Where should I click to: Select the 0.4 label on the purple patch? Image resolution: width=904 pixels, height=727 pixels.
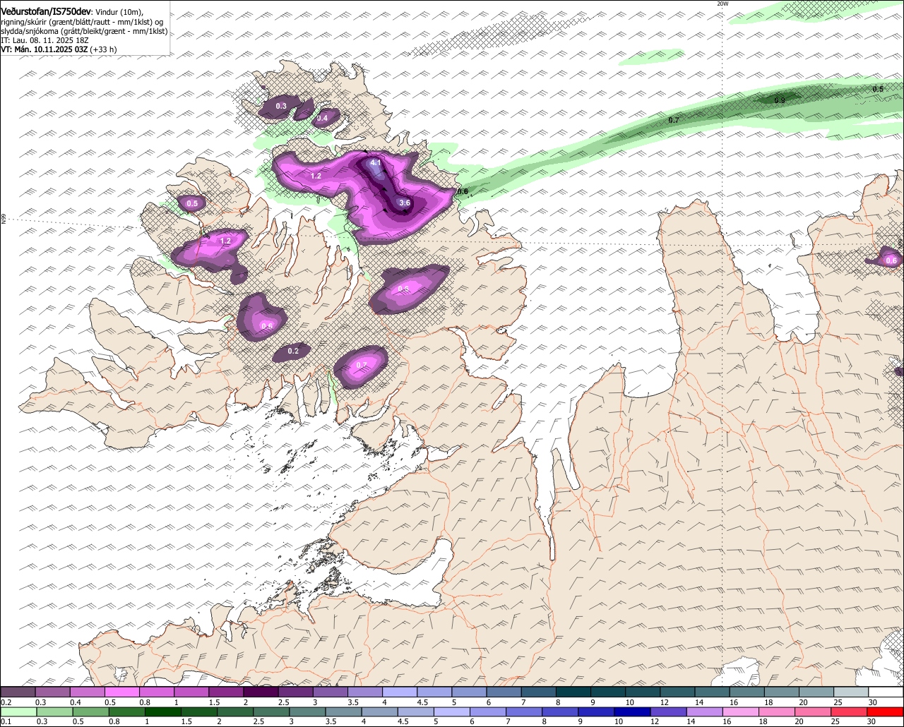(x=322, y=118)
